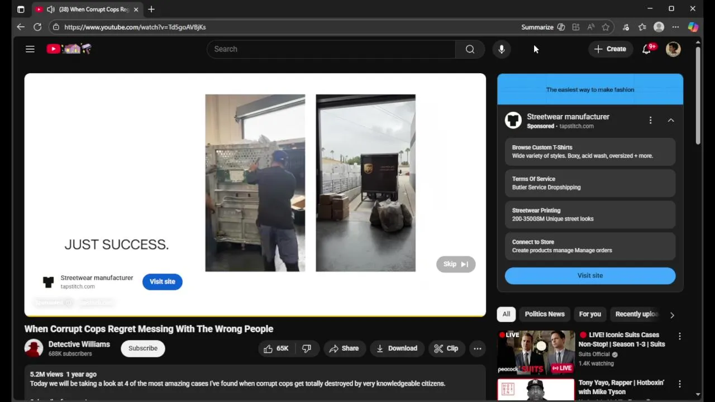Viewport: 715px width, 402px height.
Task: Click the search magnifier button
Action: pyautogui.click(x=470, y=49)
